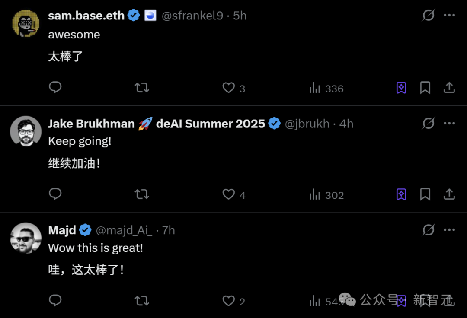Open @jbrukh profile handle
Screen dimensions: 467x318
(x=307, y=124)
